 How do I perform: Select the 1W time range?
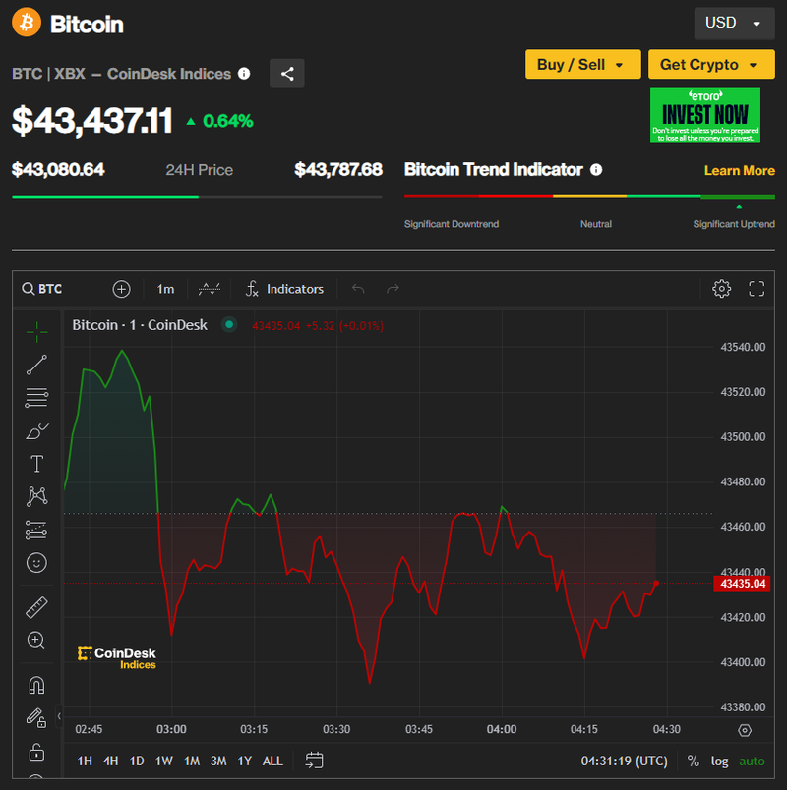point(164,761)
